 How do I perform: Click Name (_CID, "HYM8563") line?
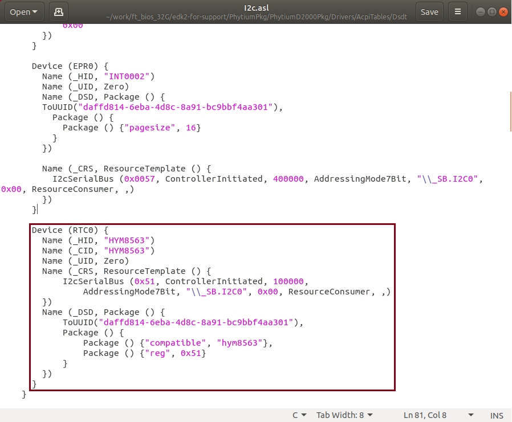(x=98, y=251)
